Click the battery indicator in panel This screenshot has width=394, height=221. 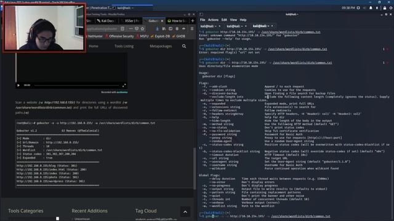(x=377, y=8)
